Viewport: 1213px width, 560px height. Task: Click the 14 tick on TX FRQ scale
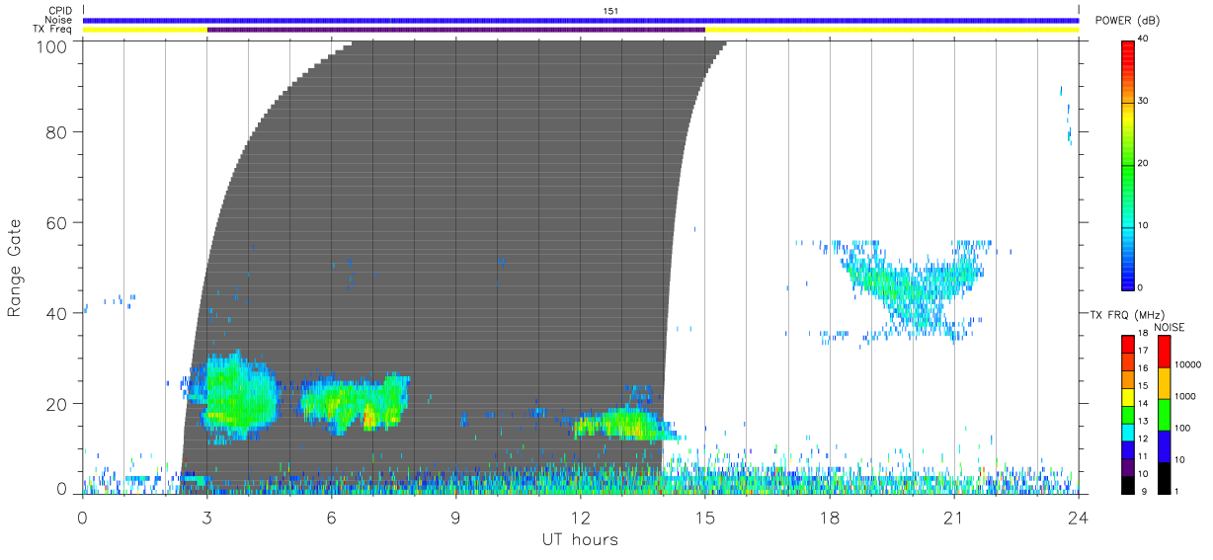[1143, 405]
